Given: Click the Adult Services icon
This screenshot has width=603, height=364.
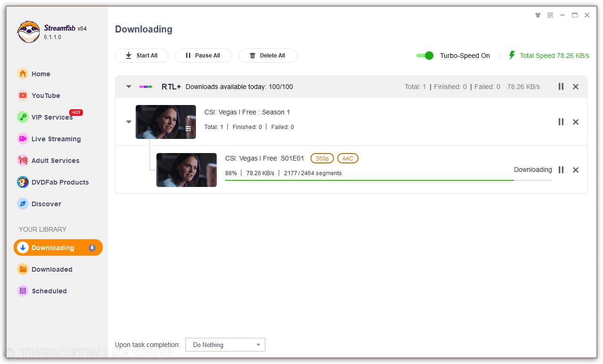Looking at the screenshot, I should [23, 161].
